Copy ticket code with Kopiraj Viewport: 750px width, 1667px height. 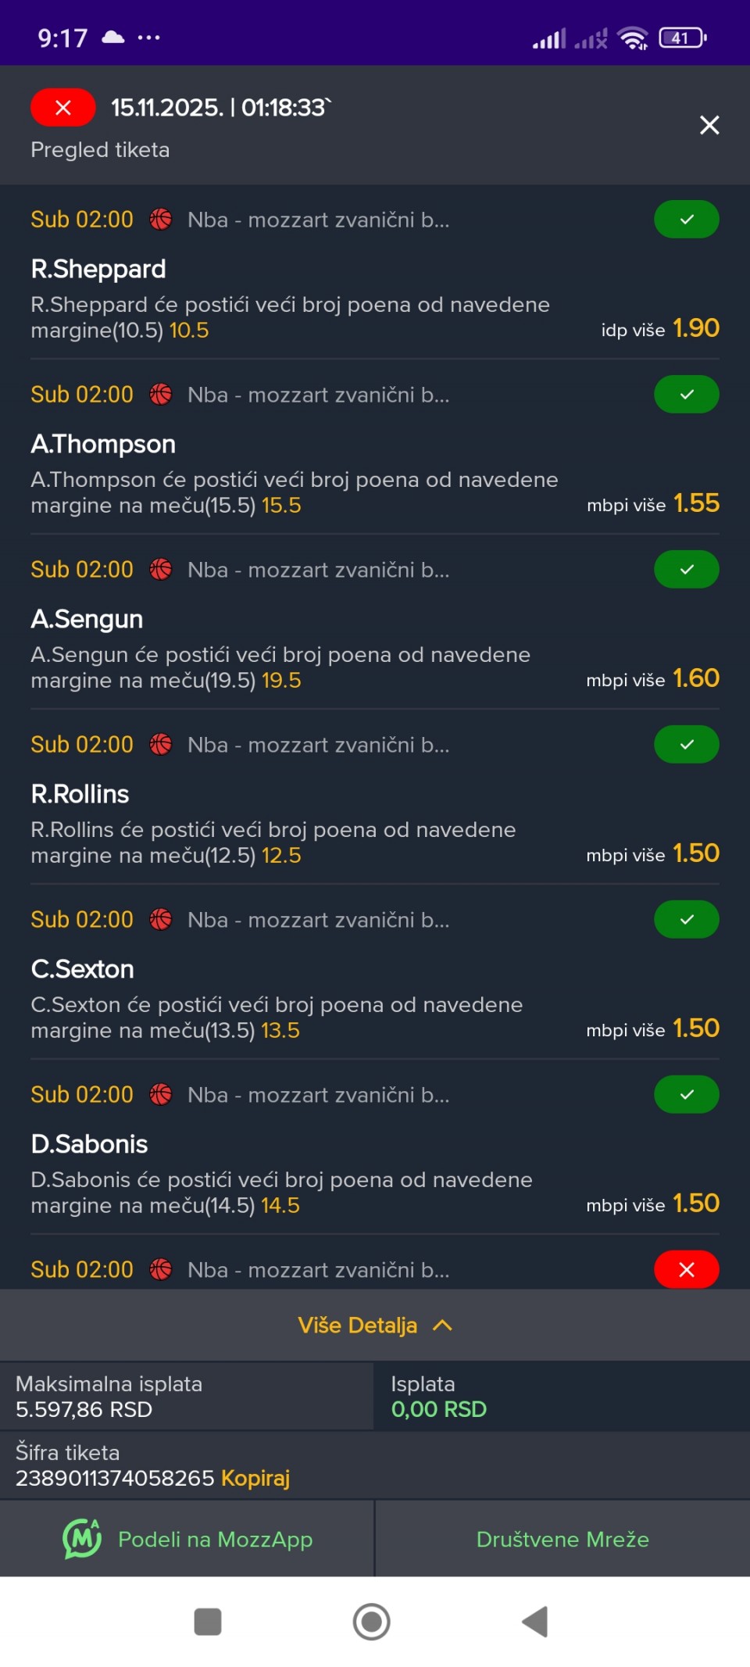(255, 1478)
